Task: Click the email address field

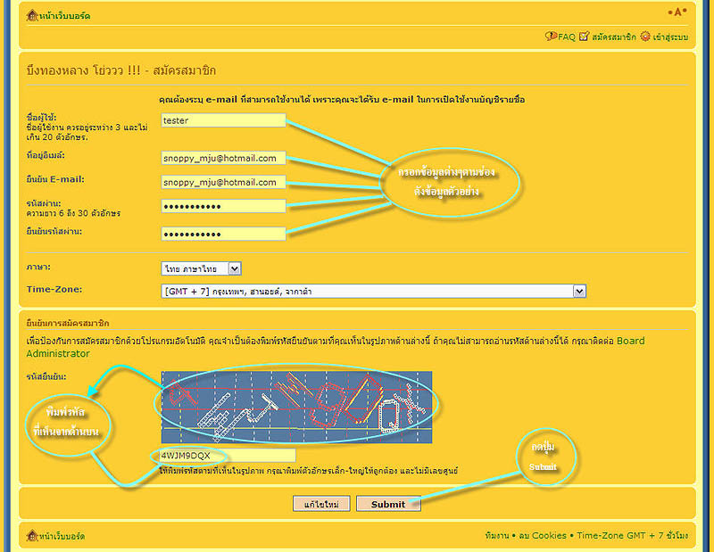Action: pyautogui.click(x=223, y=158)
